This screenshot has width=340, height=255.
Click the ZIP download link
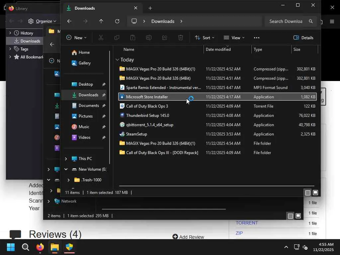pos(239,233)
